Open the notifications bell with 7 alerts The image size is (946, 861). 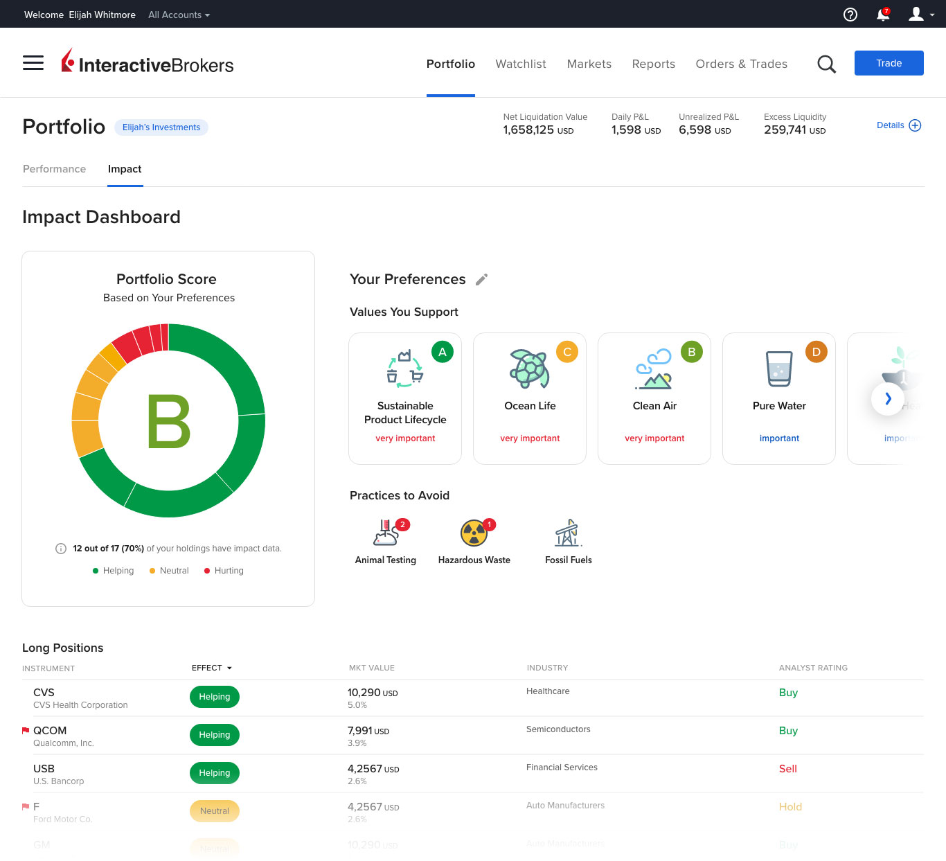[x=882, y=14]
